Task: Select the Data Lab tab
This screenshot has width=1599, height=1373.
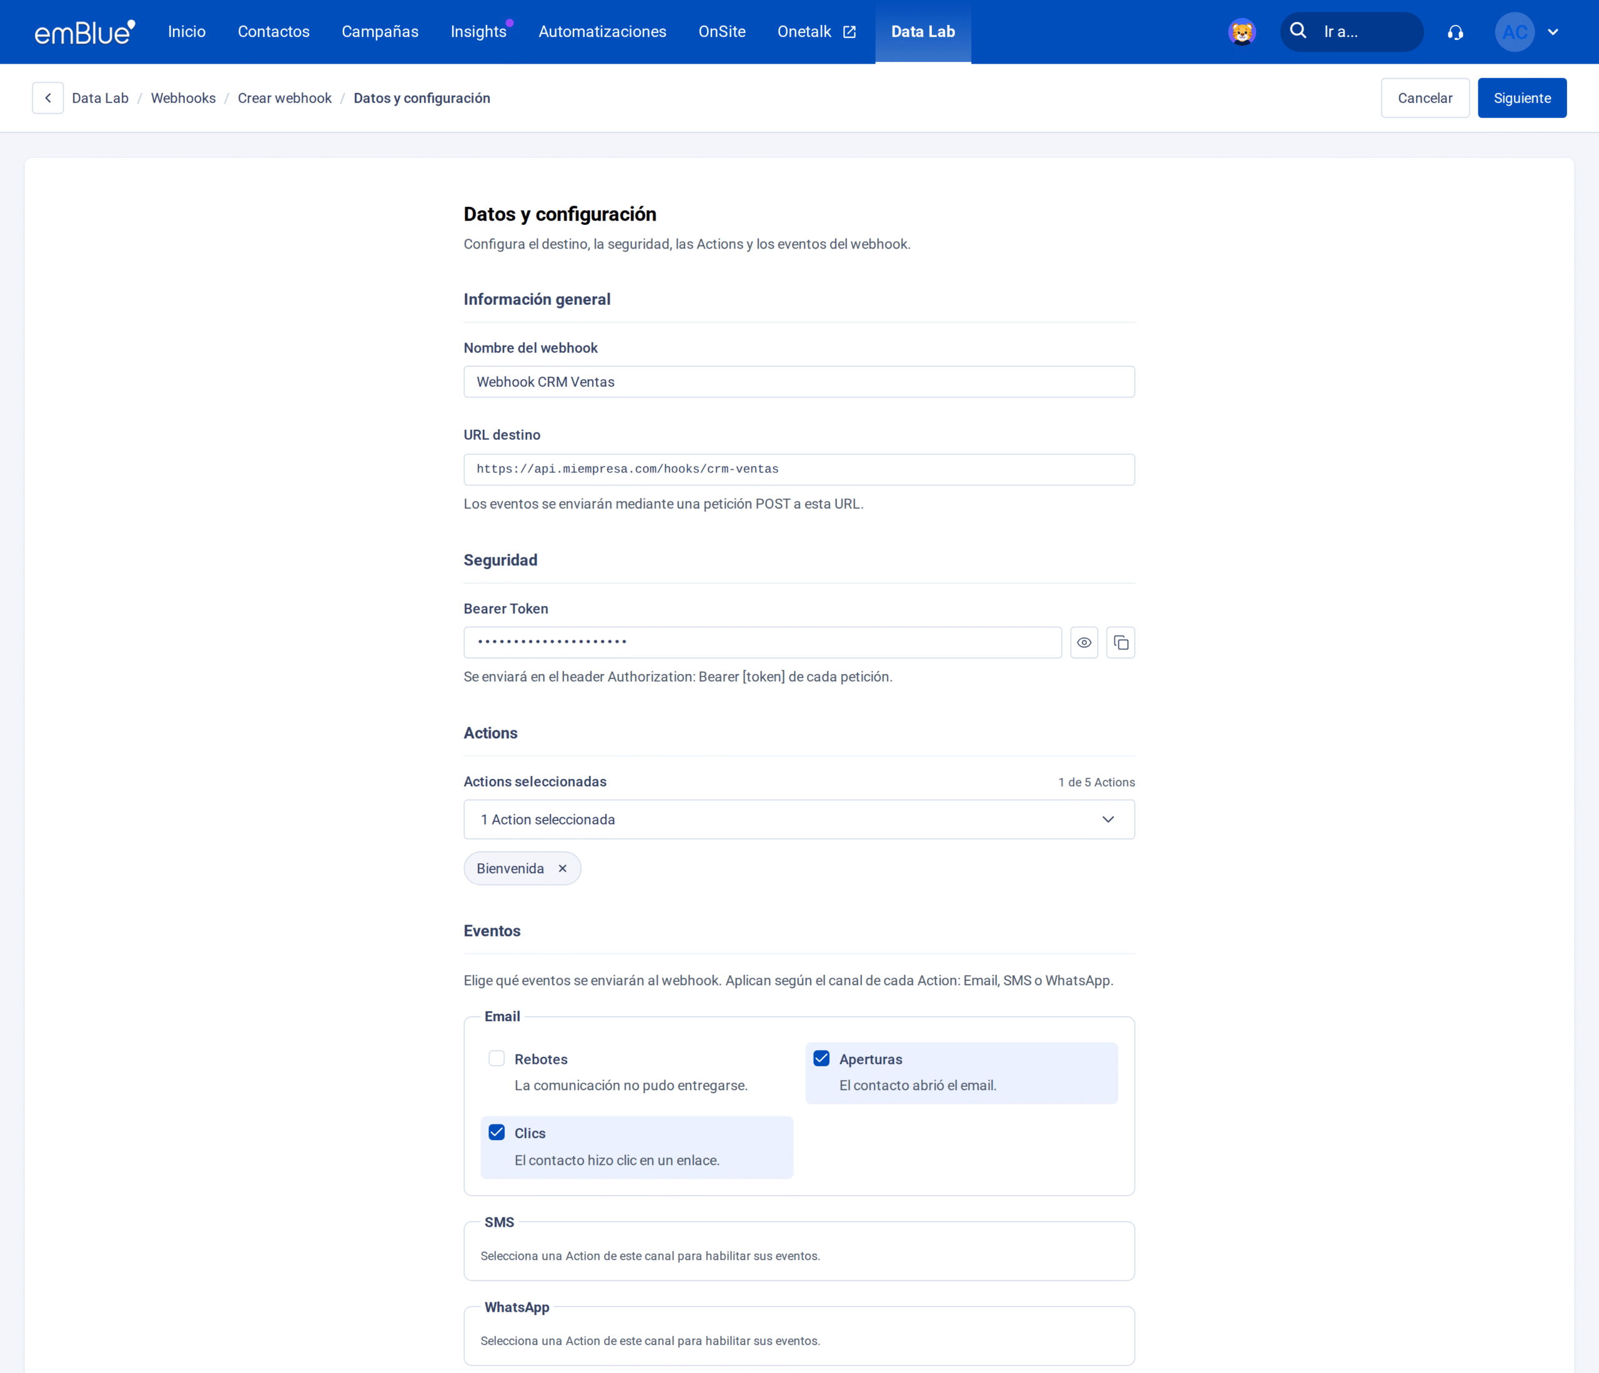Action: tap(923, 32)
